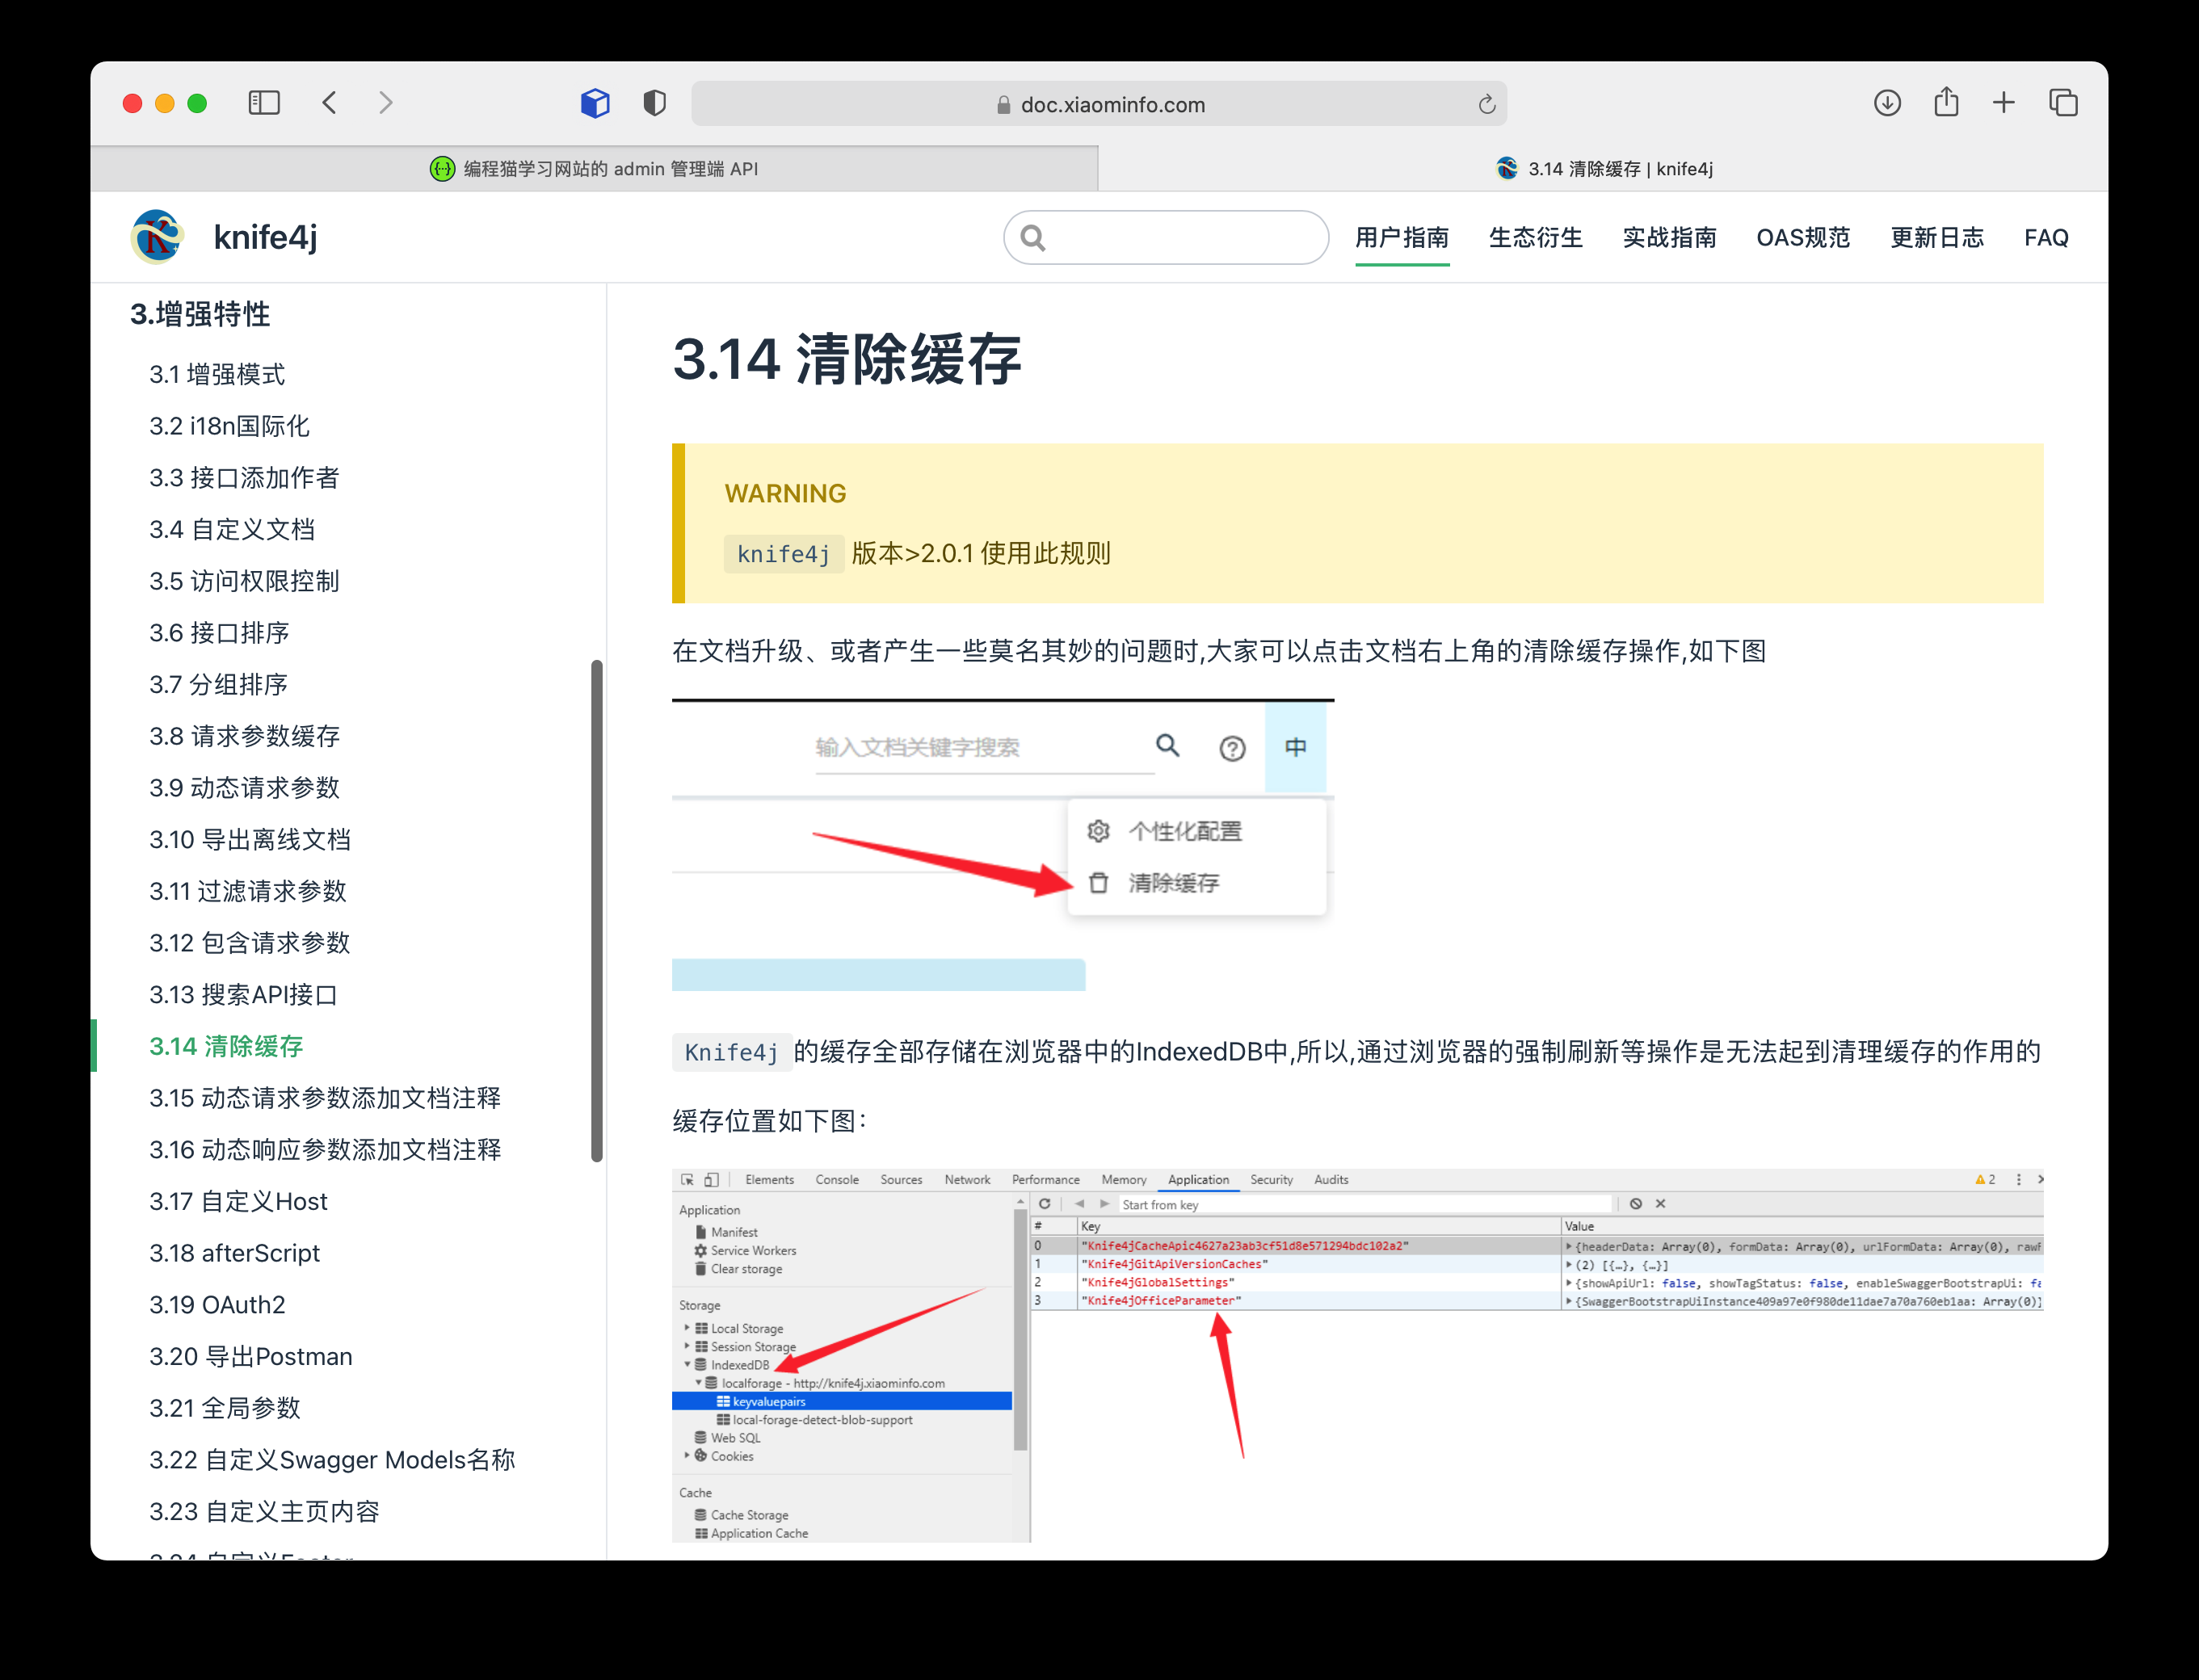The image size is (2199, 1680).
Task: Open the 生态衍生 navigation menu
Action: [x=1535, y=238]
